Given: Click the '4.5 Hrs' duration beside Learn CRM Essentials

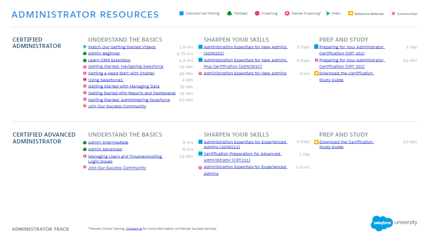Looking at the screenshot, I should 186,60.
